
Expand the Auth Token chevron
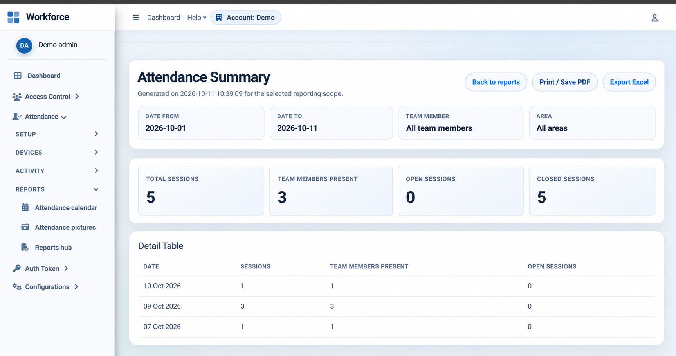click(x=66, y=268)
